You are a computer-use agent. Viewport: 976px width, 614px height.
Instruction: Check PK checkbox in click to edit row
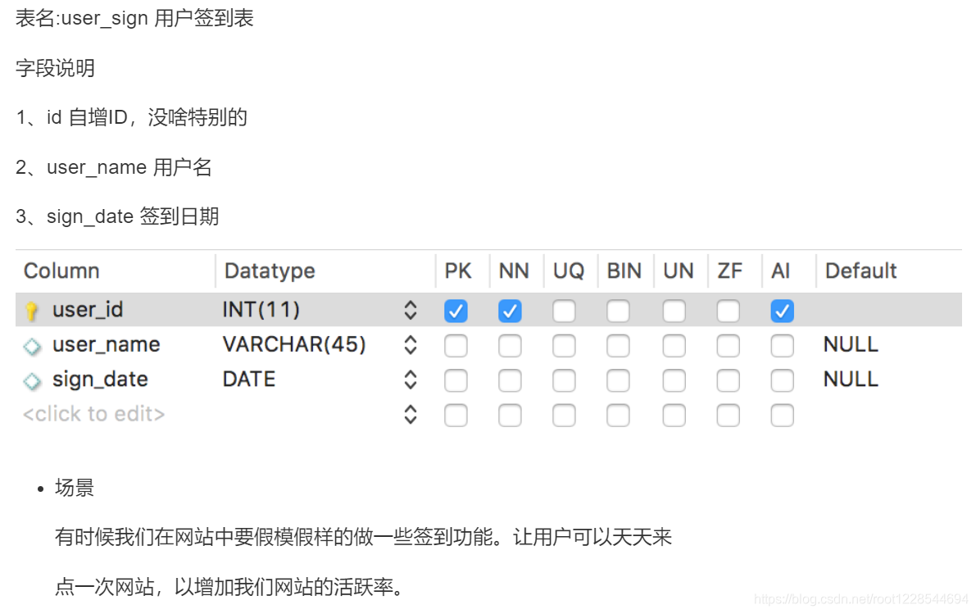pos(456,416)
